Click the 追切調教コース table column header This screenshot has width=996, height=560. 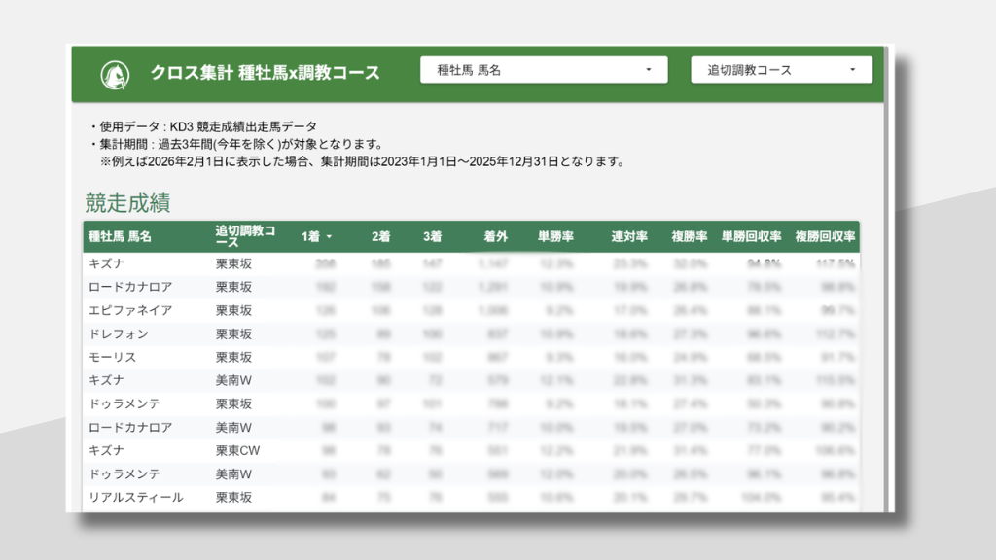tap(245, 236)
